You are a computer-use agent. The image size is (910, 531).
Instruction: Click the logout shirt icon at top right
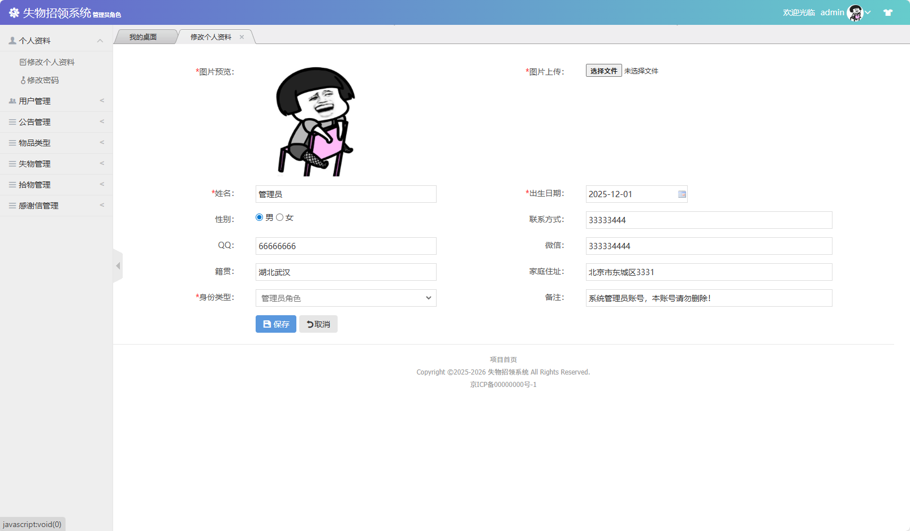coord(888,12)
